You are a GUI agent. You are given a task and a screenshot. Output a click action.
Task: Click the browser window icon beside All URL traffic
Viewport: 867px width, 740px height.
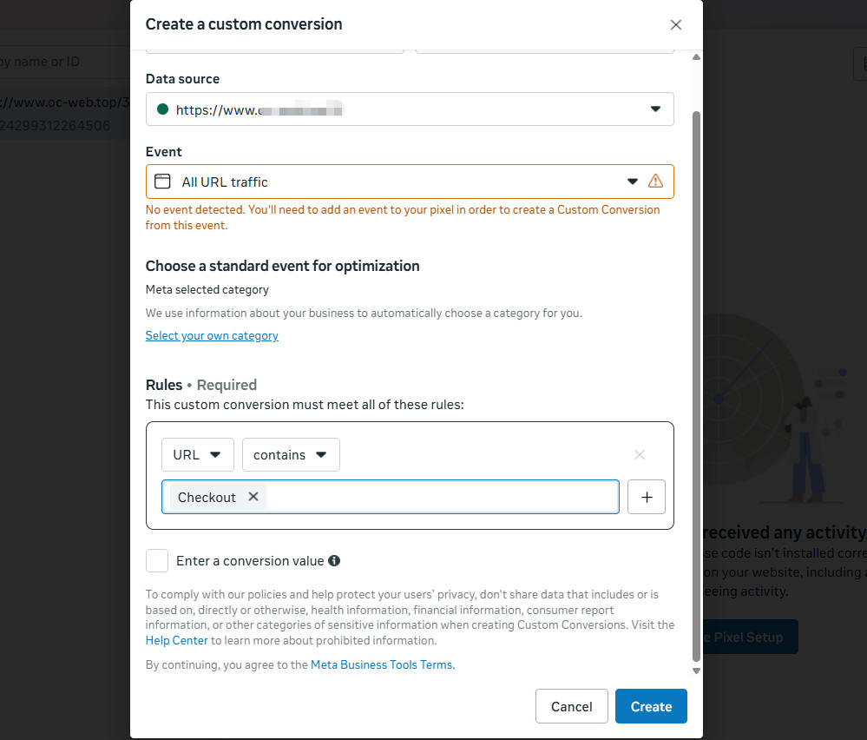tap(162, 182)
